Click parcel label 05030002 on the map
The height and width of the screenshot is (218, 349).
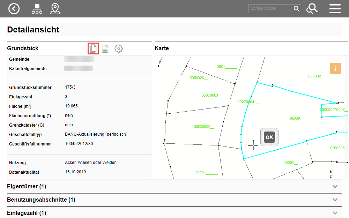204,127
